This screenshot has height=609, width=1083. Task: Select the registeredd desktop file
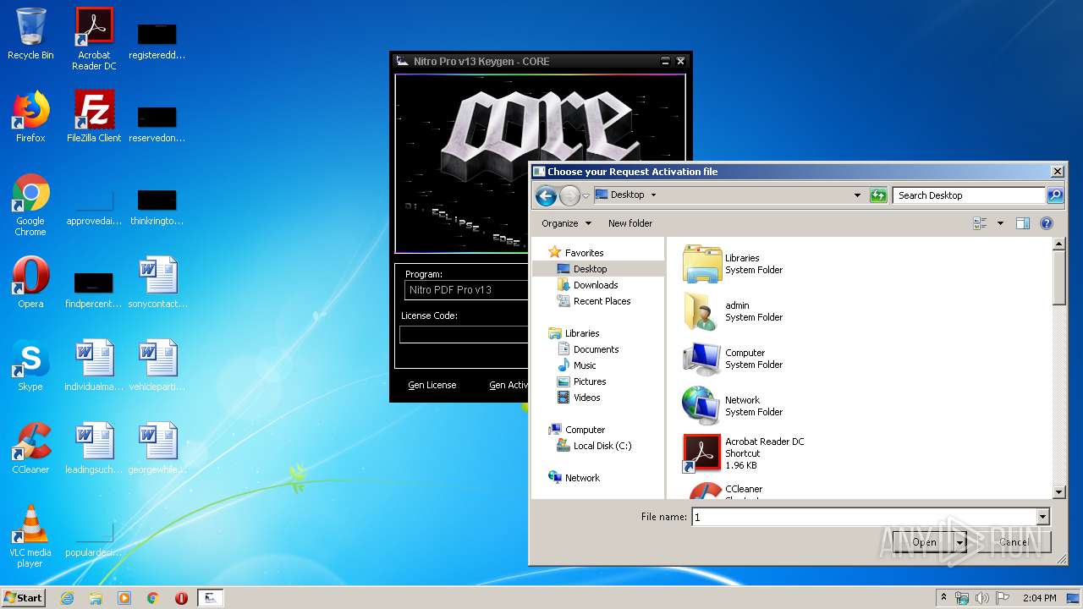coord(157,41)
